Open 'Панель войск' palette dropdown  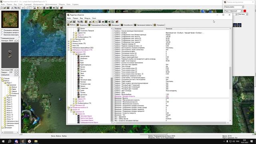click(x=243, y=7)
